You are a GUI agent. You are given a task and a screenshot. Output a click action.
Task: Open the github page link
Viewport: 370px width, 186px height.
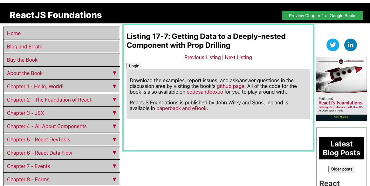230,86
